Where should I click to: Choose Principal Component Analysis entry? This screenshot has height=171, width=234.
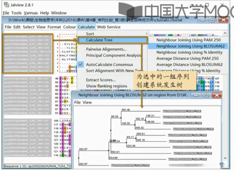[113, 55]
